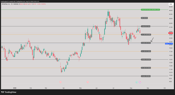The width and height of the screenshot is (175, 95).
Task: Click the 24.00 price axis value
Action: (171, 38)
